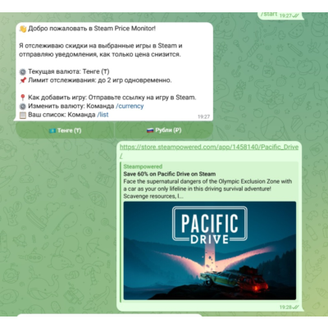The image size is (328, 328).
Task: Open the /currency command link
Action: click(130, 106)
